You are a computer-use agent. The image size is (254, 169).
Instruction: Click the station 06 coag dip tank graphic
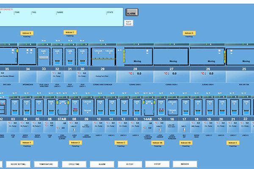51,107
